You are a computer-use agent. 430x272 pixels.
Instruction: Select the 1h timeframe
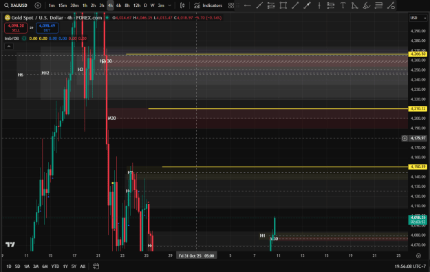point(85,6)
